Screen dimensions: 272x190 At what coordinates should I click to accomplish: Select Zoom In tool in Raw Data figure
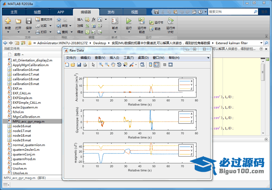101,65
